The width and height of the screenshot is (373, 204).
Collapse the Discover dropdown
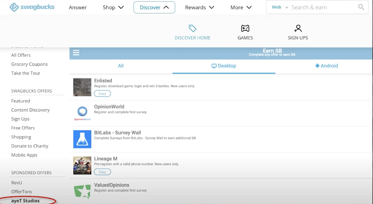click(154, 7)
